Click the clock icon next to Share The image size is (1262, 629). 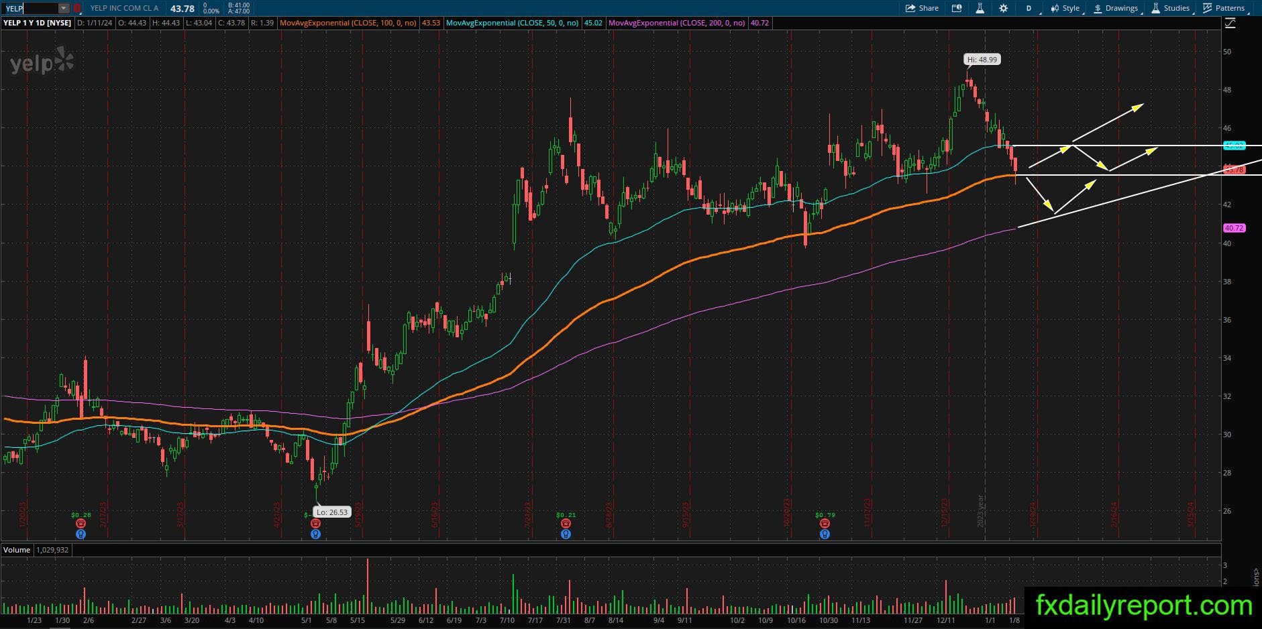point(956,8)
